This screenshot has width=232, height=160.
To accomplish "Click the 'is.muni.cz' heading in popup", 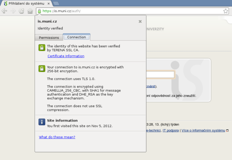I will (x=47, y=22).
